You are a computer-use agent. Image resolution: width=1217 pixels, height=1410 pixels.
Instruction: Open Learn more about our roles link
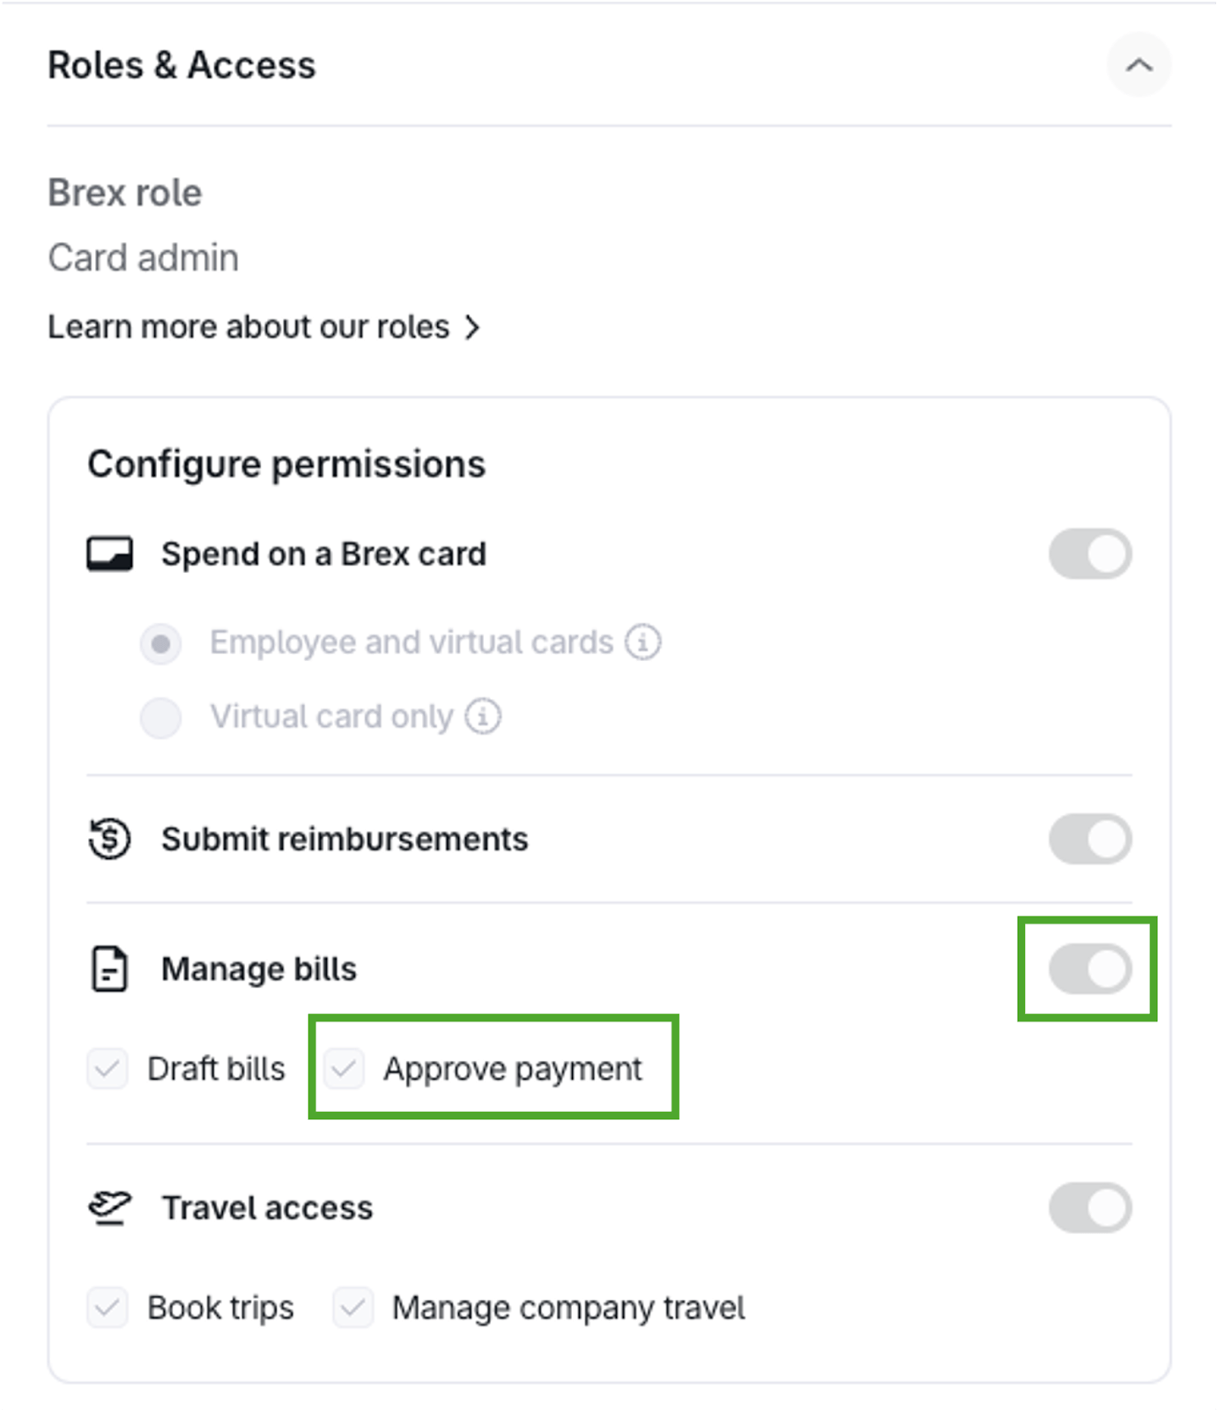point(249,328)
